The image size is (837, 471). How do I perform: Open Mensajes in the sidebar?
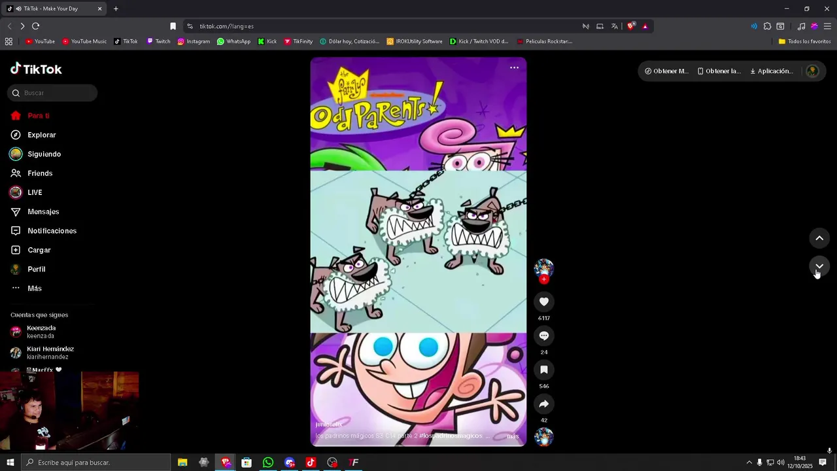[35, 212]
